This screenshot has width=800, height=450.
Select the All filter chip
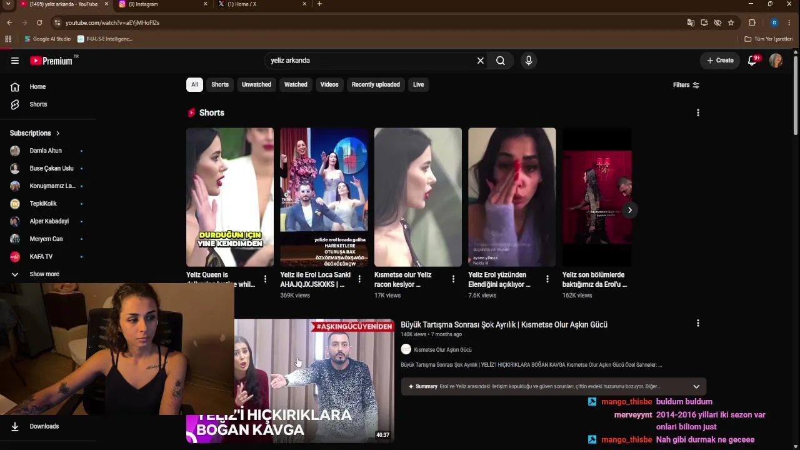[194, 84]
